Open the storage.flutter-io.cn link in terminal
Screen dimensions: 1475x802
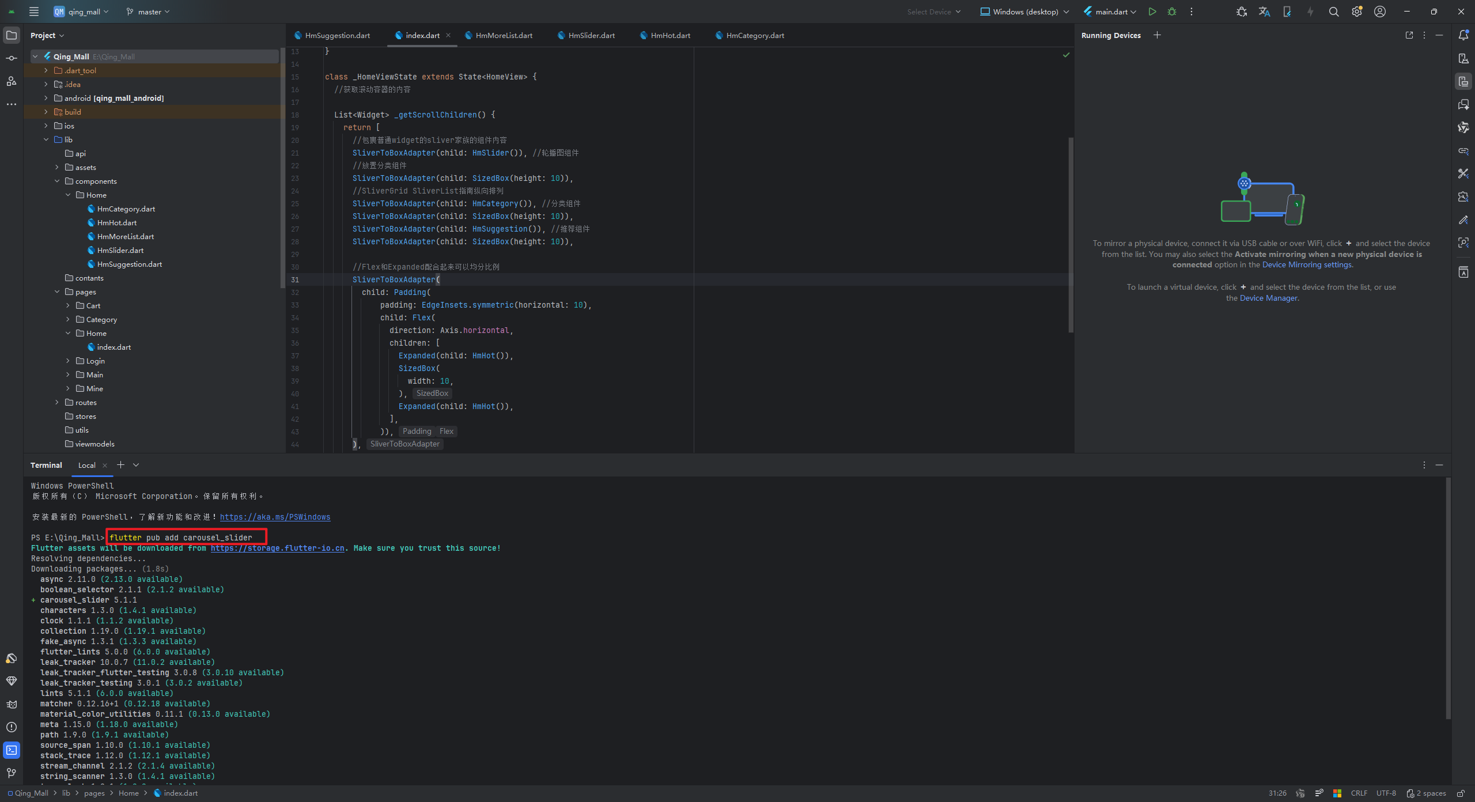pos(277,548)
